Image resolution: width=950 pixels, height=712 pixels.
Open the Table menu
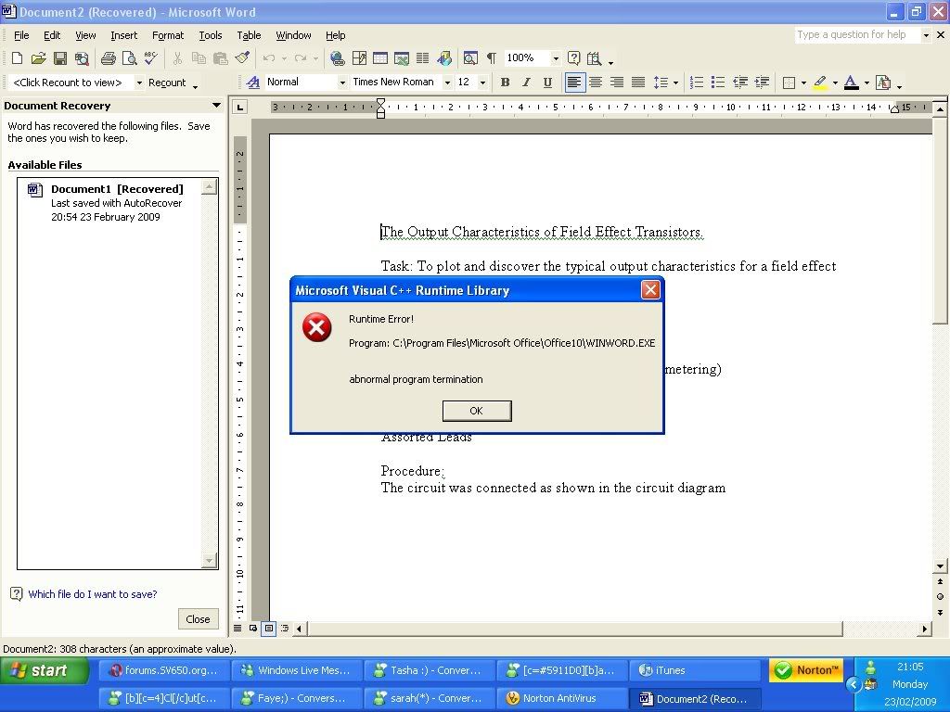pos(249,35)
